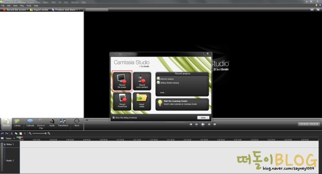This screenshot has height=174, width=322.
Task: Jump to previous clip in preview
Action: (191, 124)
